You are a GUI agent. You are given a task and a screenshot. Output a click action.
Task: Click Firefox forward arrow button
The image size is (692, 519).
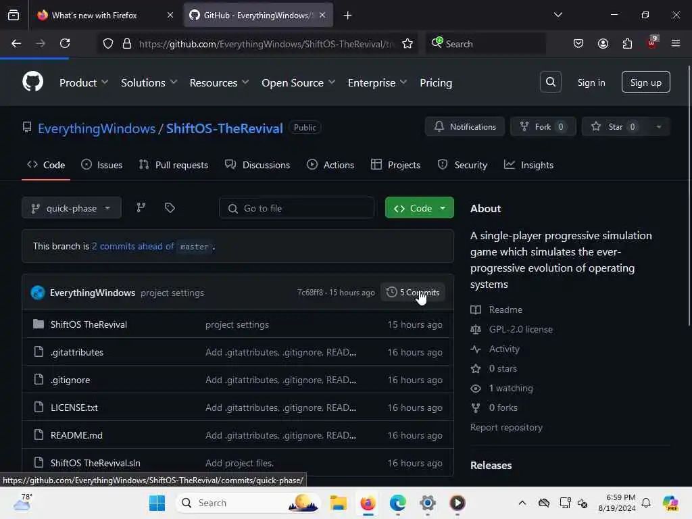click(x=40, y=43)
